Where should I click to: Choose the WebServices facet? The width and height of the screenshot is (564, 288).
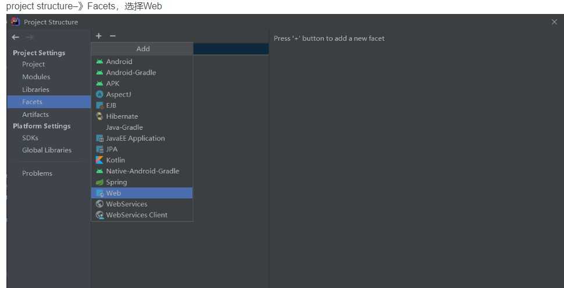point(142,204)
